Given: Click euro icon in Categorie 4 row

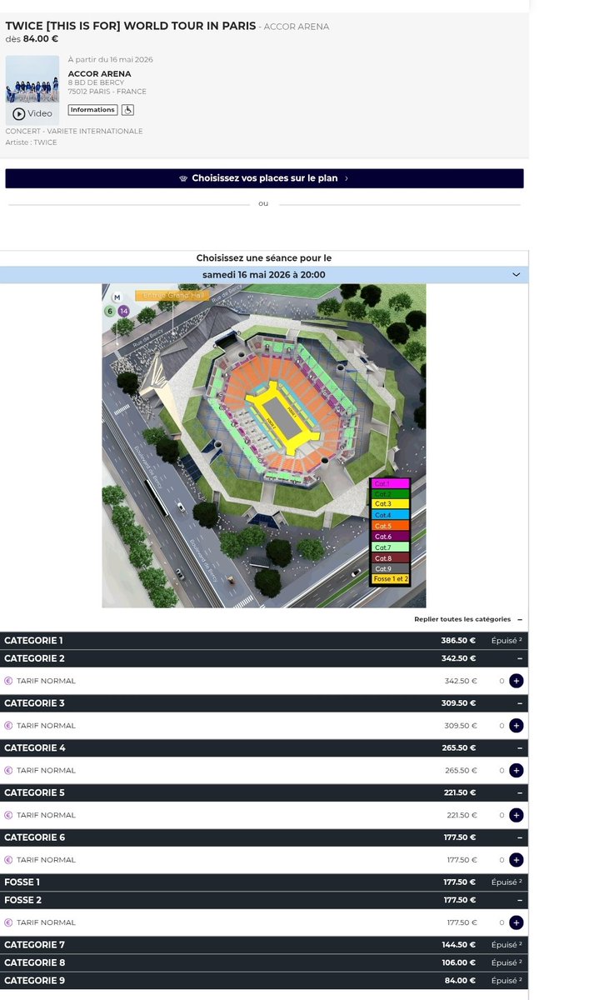Looking at the screenshot, I should pos(8,771).
